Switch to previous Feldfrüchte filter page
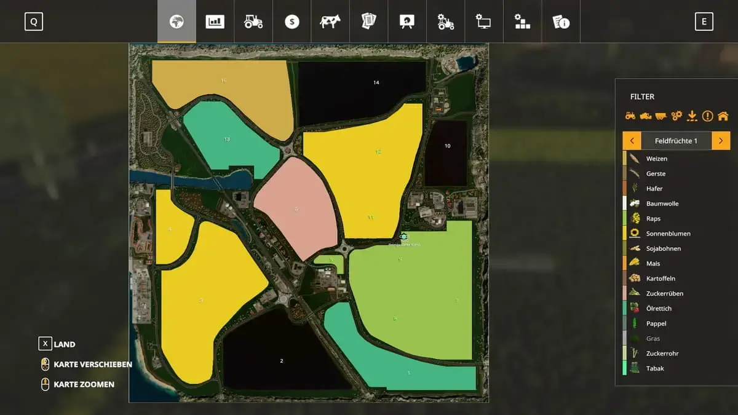This screenshot has width=738, height=415. click(x=632, y=141)
